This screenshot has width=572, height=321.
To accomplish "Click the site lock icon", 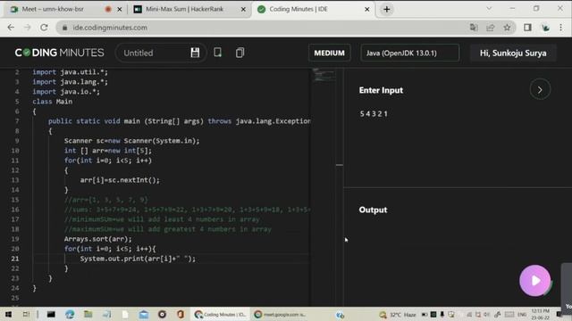I will click(64, 28).
